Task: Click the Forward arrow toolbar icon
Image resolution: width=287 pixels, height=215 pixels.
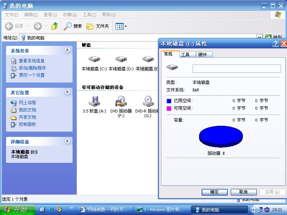Action: coord(38,26)
